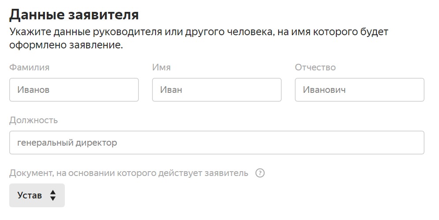Open the help tooltip next to document label
The image size is (439, 220).
click(260, 173)
